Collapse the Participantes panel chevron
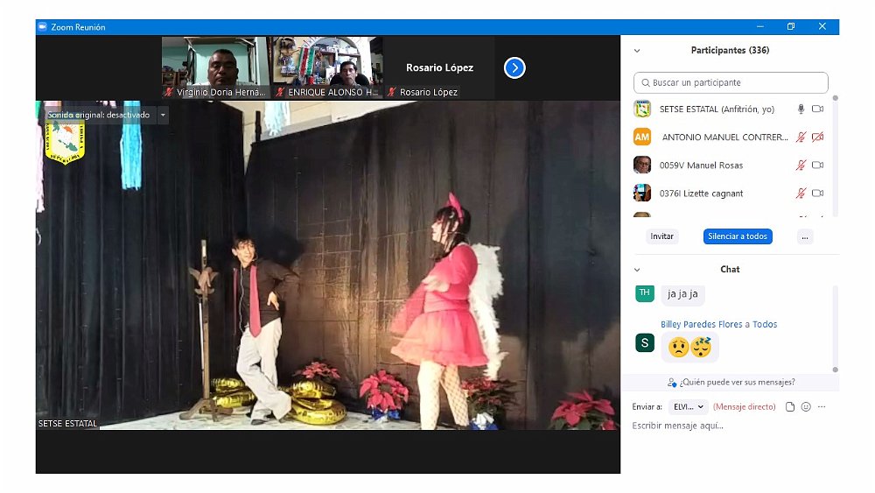This screenshot has height=493, width=875. point(637,51)
